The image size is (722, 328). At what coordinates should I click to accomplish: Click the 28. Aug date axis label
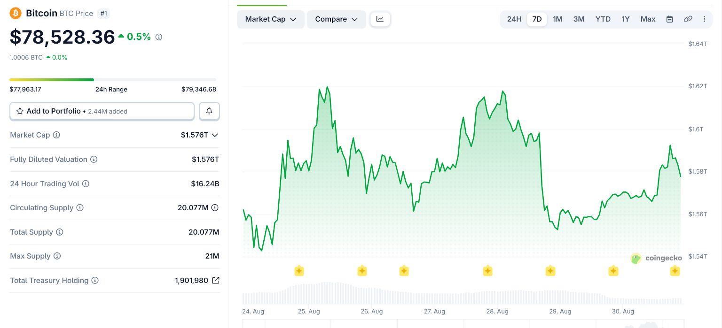[497, 312]
